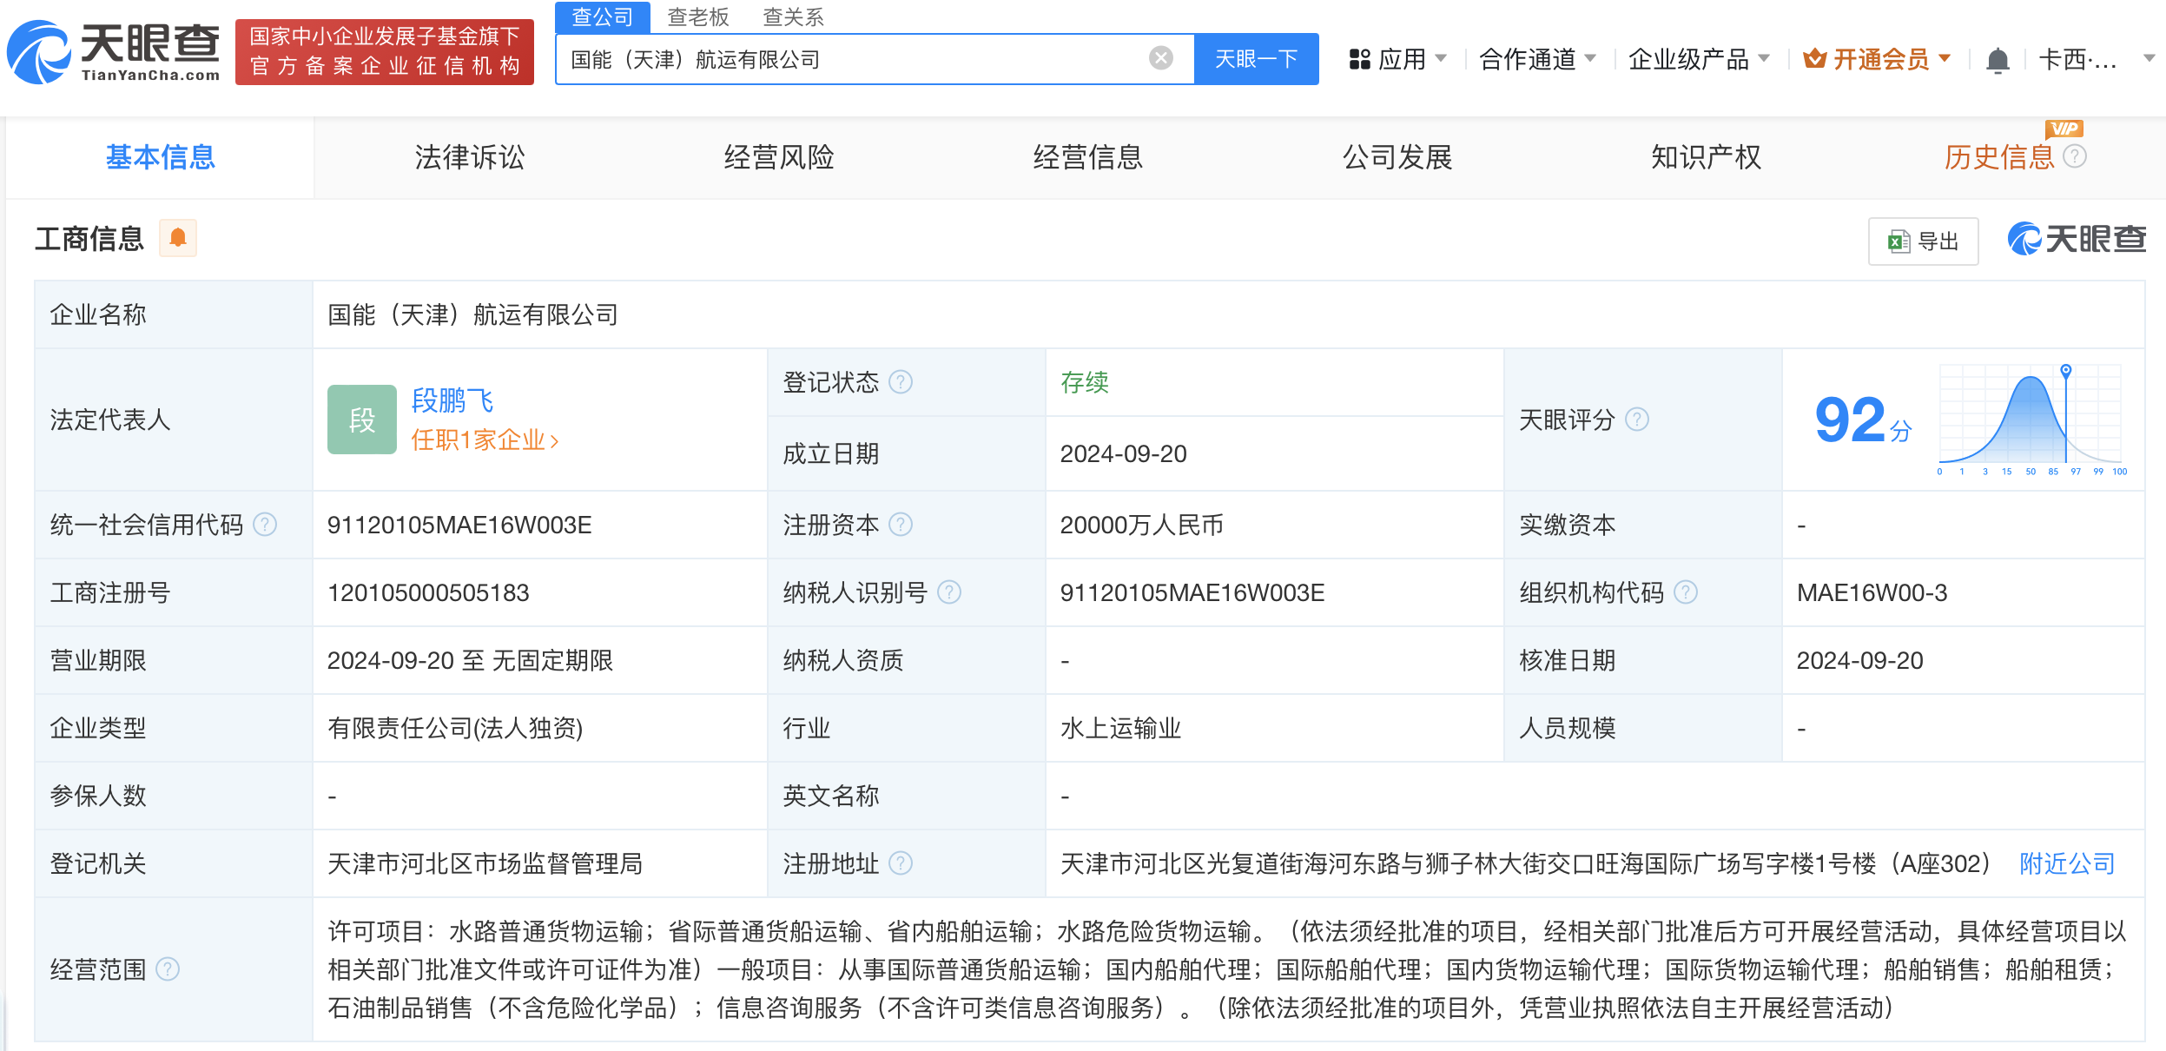Image resolution: width=2166 pixels, height=1051 pixels.
Task: Expand the 开通会员 dropdown arrow
Action: [1945, 58]
